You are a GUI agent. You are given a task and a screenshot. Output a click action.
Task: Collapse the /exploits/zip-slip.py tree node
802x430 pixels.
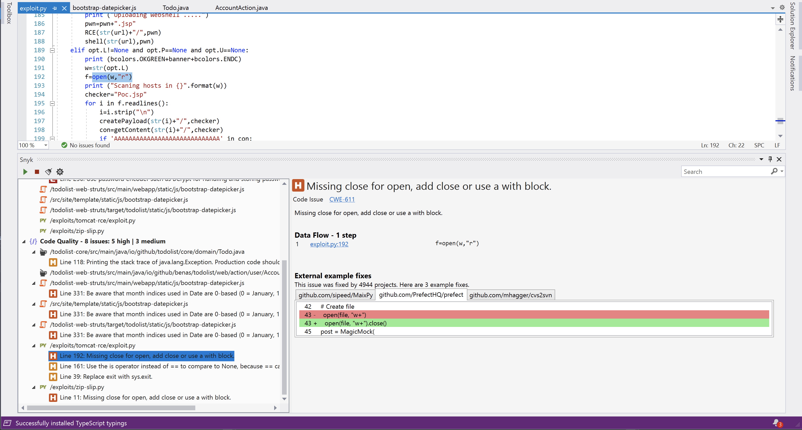point(34,387)
